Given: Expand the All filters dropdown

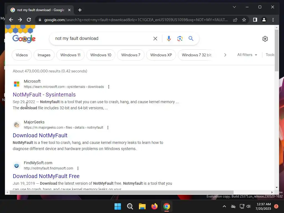Looking at the screenshot, I should [247, 55].
